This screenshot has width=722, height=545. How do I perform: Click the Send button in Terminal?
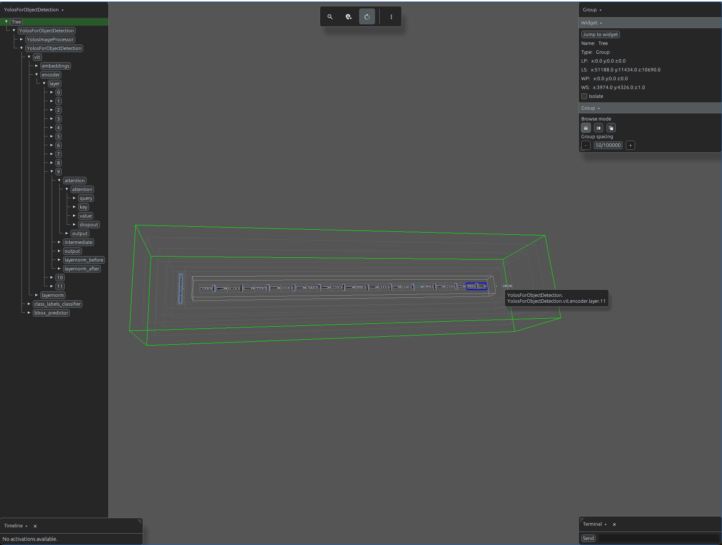pos(588,538)
